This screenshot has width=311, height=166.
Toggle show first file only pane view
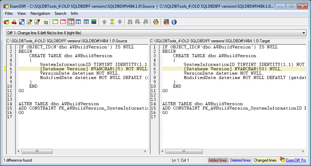point(55,22)
